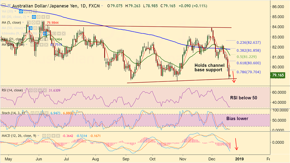
Task: Click plus icon on Ichimoku row
Action: pos(59,34)
